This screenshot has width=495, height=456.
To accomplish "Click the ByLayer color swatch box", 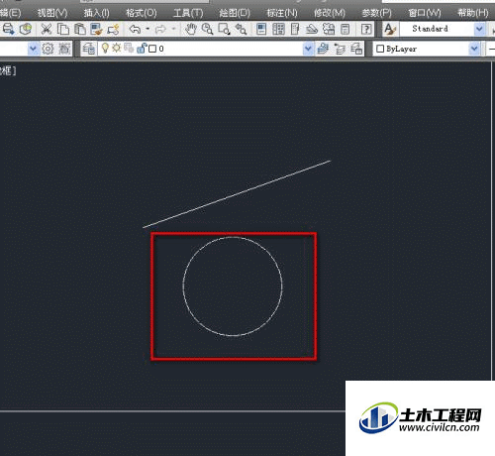I will tap(380, 49).
